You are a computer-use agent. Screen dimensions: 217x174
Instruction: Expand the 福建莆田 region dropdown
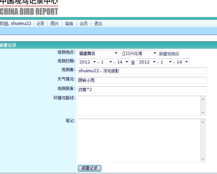pyautogui.click(x=98, y=53)
